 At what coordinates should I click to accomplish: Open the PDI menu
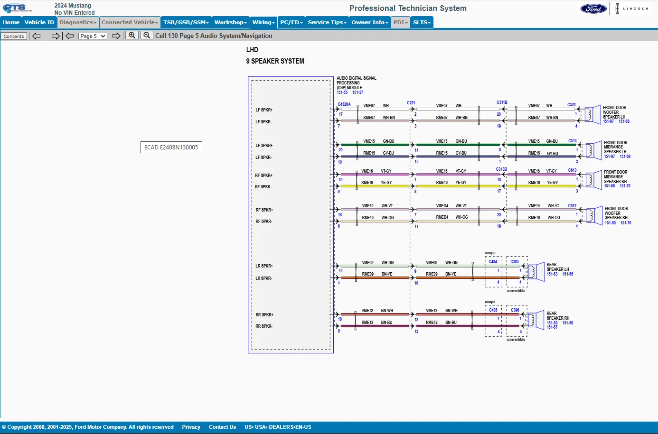tap(400, 22)
